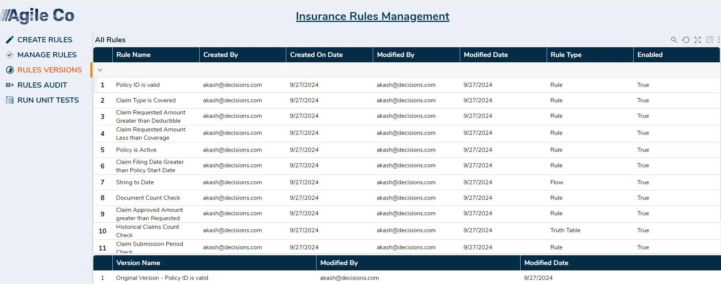Click the 9/27/2024 date in versions table

538,278
